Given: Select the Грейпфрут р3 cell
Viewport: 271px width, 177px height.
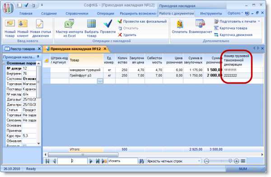Looking at the screenshot, I should 86,76.
